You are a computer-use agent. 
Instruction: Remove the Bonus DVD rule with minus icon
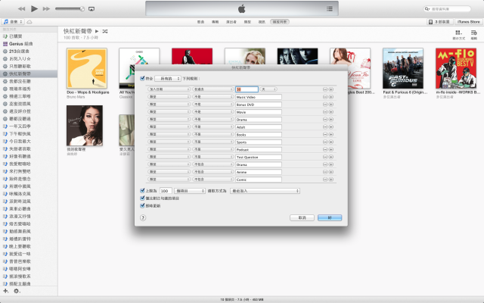pos(325,105)
